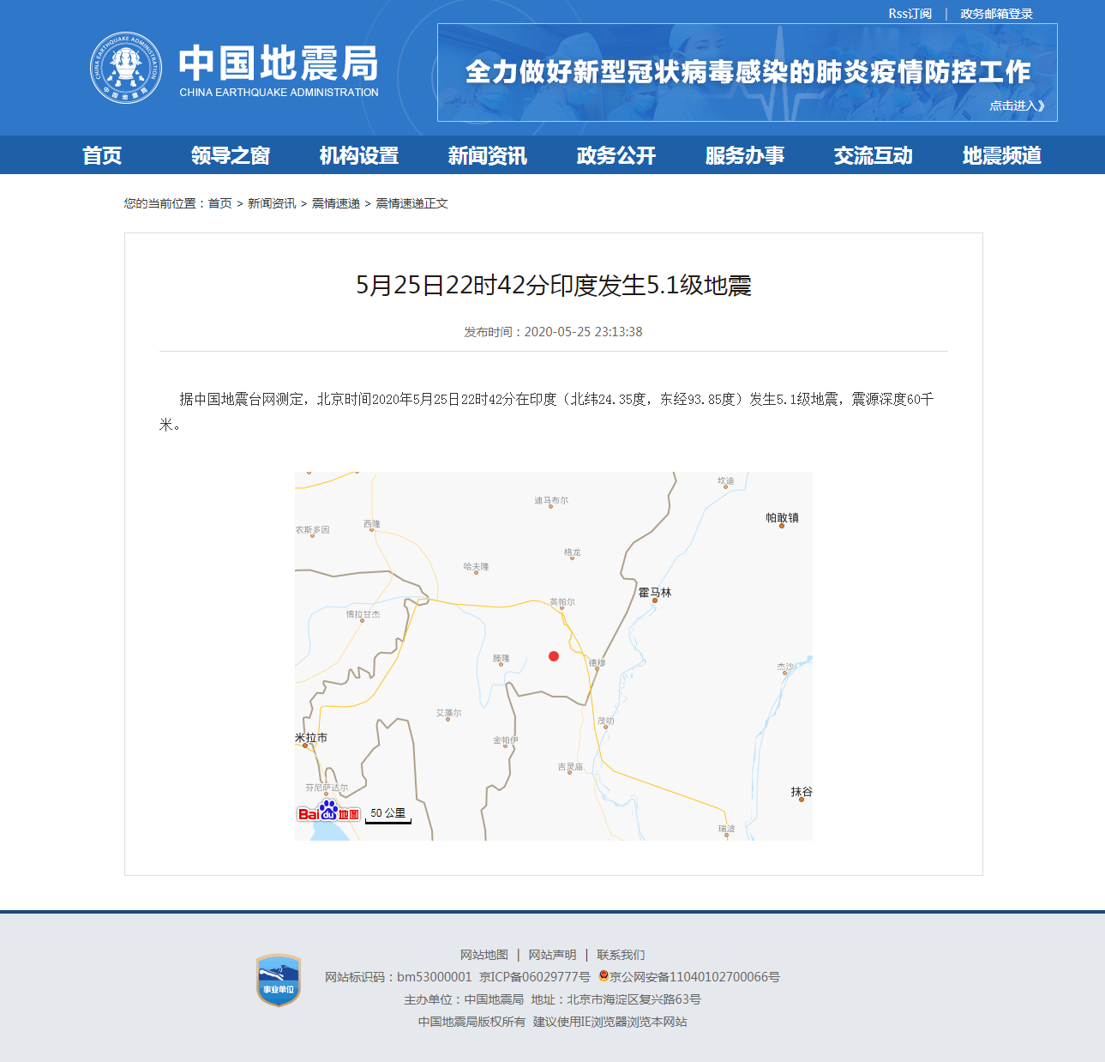Click the 网站标识码 bm53000001 text
The width and height of the screenshot is (1105, 1062).
pyautogui.click(x=399, y=977)
